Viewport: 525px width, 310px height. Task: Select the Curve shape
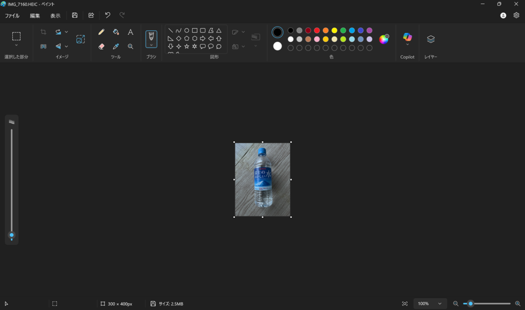pos(178,30)
